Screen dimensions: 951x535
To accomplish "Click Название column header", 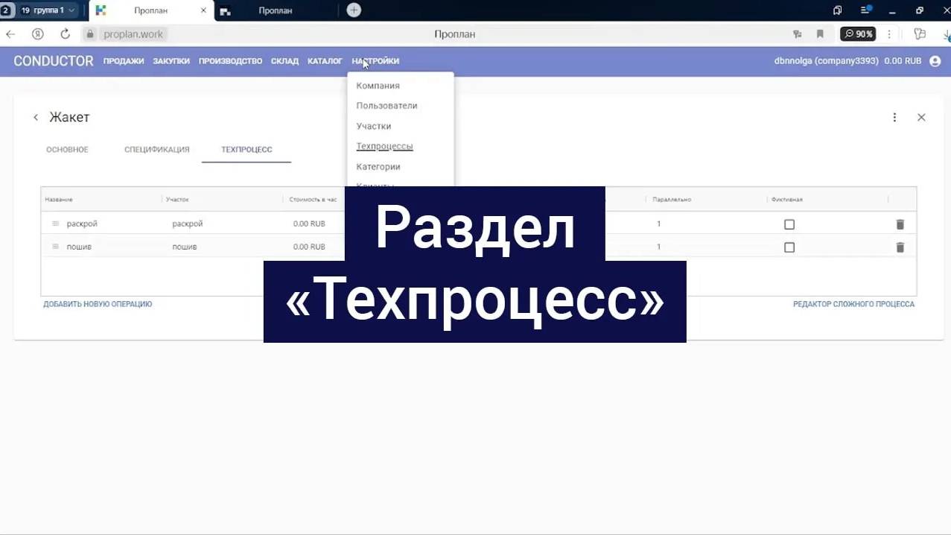I will point(59,200).
